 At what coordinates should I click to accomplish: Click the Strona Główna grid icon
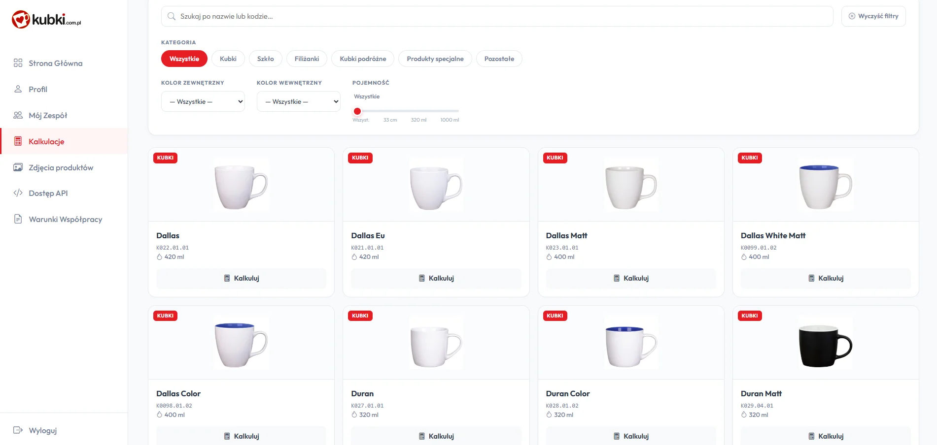18,63
